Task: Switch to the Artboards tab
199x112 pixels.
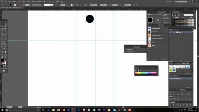Action: point(176,30)
